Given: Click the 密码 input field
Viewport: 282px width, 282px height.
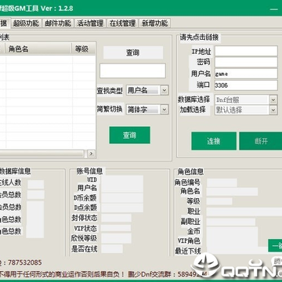Looking at the screenshot, I should tap(246, 62).
